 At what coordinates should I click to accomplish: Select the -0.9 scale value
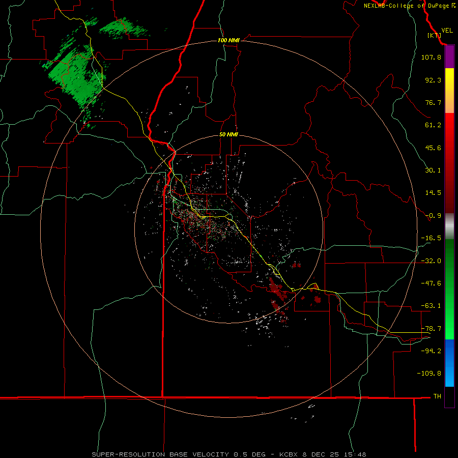(433, 216)
